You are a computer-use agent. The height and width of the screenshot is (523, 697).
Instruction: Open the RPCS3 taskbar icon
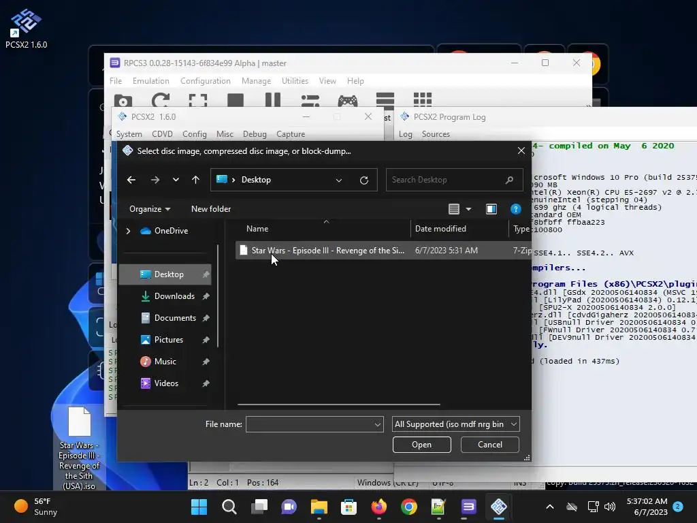(468, 507)
